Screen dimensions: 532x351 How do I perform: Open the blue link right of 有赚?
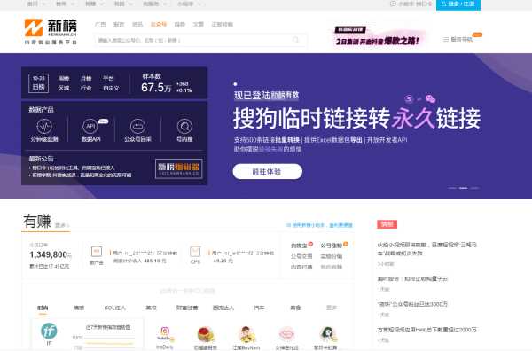point(319,225)
